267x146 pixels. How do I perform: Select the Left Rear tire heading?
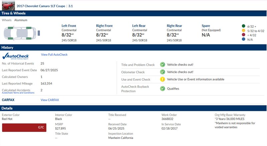coord(139,26)
